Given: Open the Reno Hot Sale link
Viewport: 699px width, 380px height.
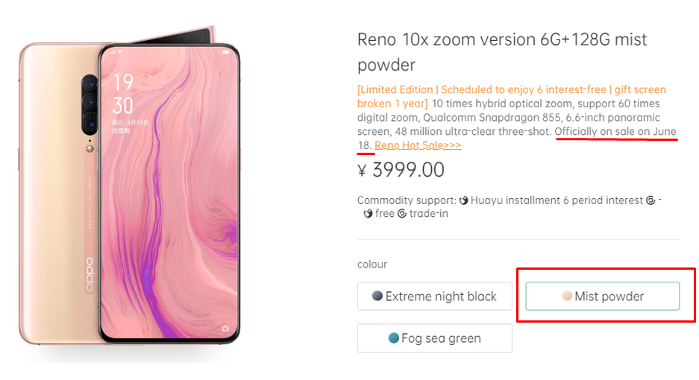Looking at the screenshot, I should tap(418, 146).
